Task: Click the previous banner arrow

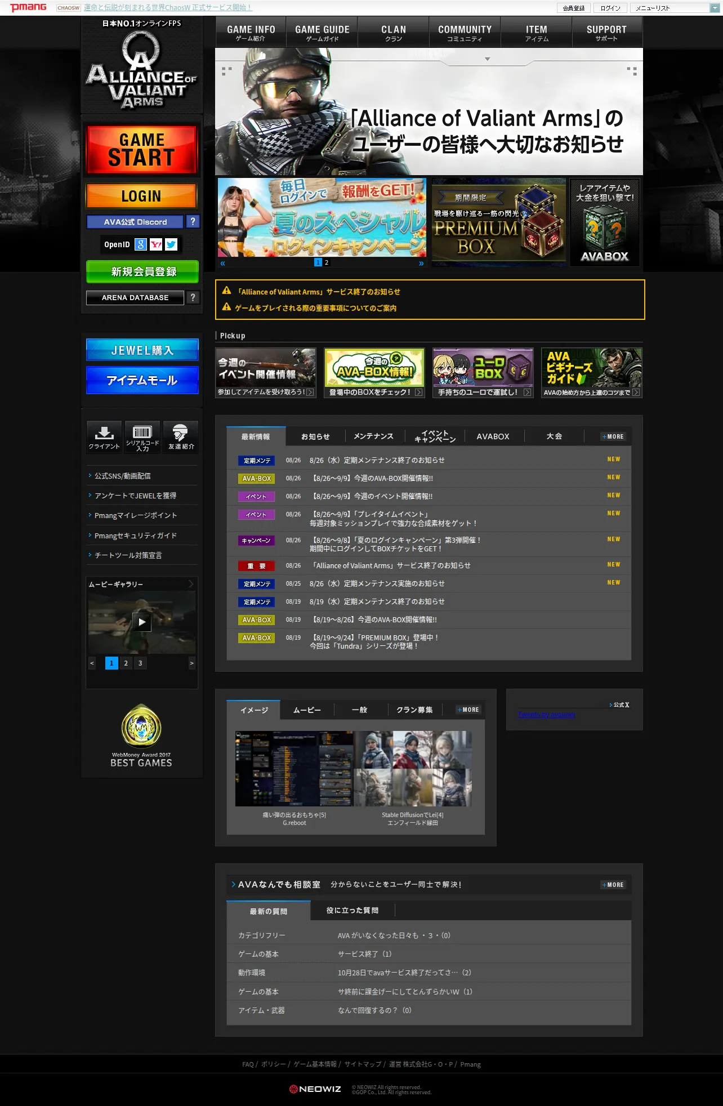Action: tap(222, 263)
